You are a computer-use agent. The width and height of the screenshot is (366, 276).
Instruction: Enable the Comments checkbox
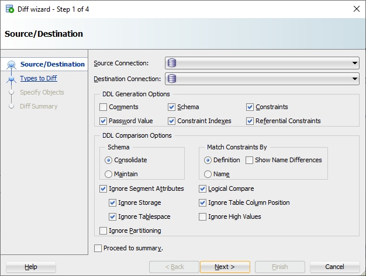click(x=103, y=107)
